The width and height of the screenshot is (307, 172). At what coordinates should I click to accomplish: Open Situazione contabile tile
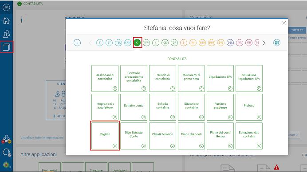tap(191, 107)
